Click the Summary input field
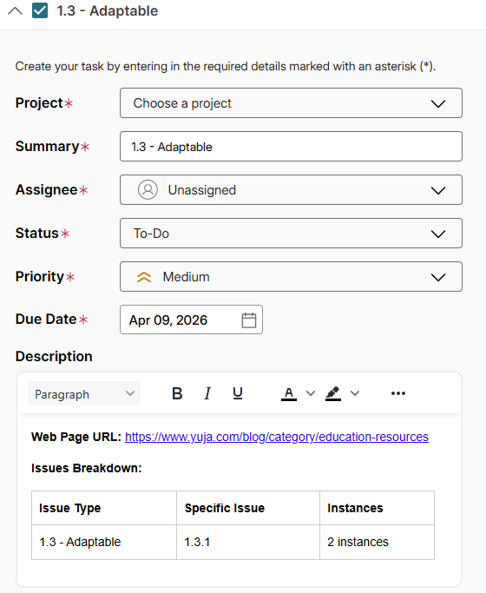Viewport: 486px width, 593px height. (x=291, y=147)
